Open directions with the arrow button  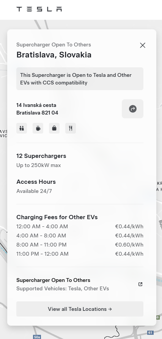coord(133,109)
